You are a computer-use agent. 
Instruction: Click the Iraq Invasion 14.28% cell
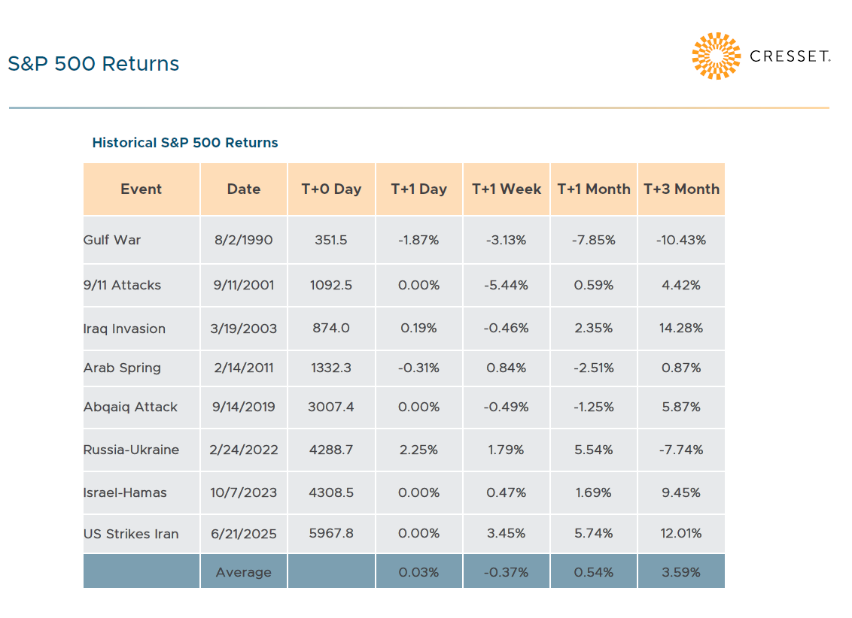(x=681, y=329)
